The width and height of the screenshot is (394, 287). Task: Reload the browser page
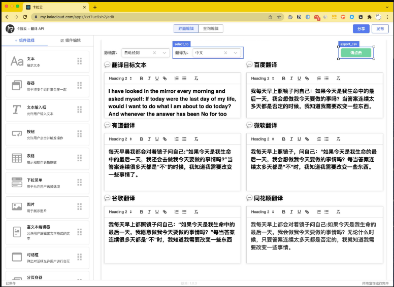pos(24,17)
